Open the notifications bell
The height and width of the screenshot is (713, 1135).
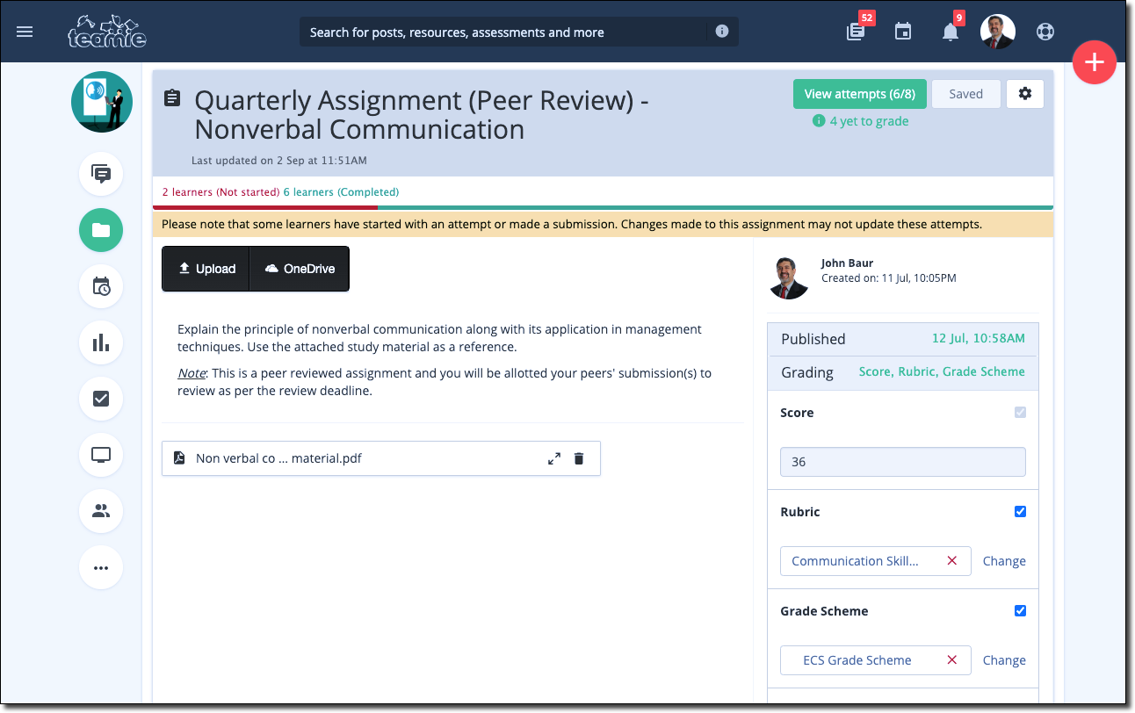(951, 32)
